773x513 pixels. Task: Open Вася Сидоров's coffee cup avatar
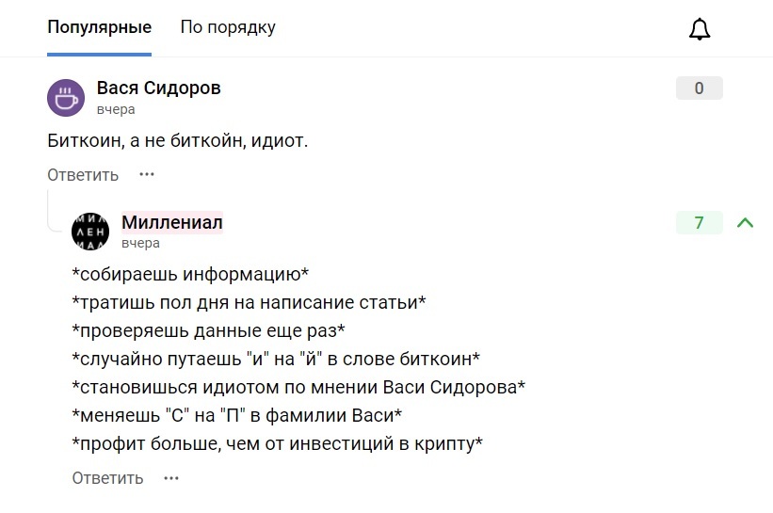[x=65, y=97]
